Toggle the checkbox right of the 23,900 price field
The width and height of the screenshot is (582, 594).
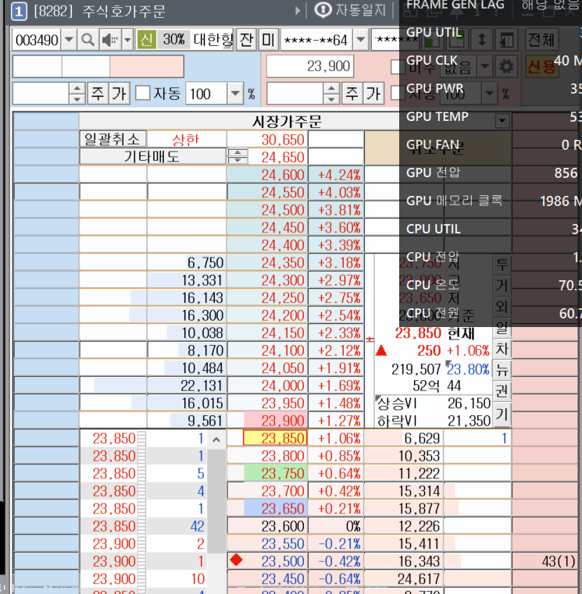pyautogui.click(x=397, y=67)
